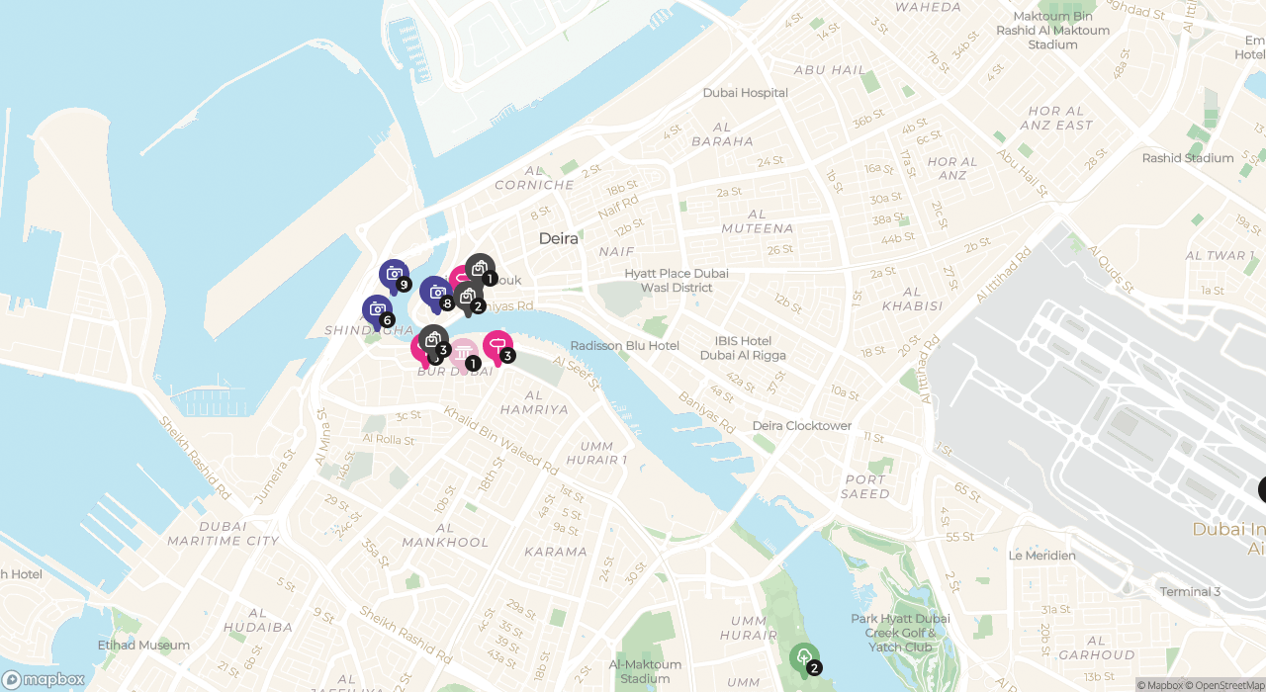Click the Dubai Hospital map label
This screenshot has width=1266, height=692.
[x=746, y=93]
